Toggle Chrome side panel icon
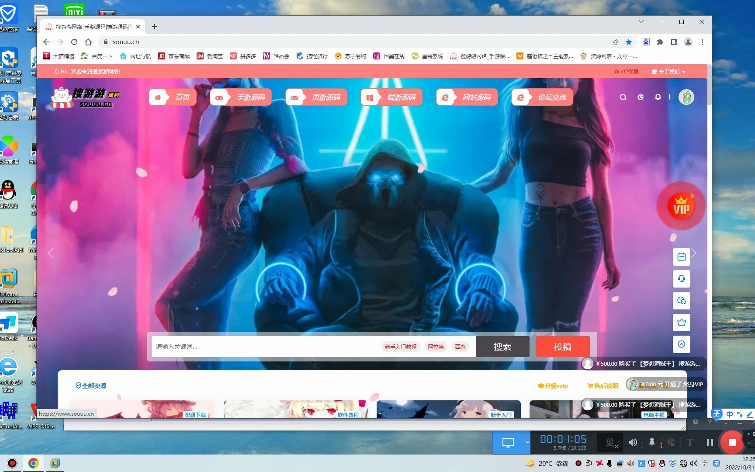Image resolution: width=755 pixels, height=472 pixels. (x=674, y=42)
